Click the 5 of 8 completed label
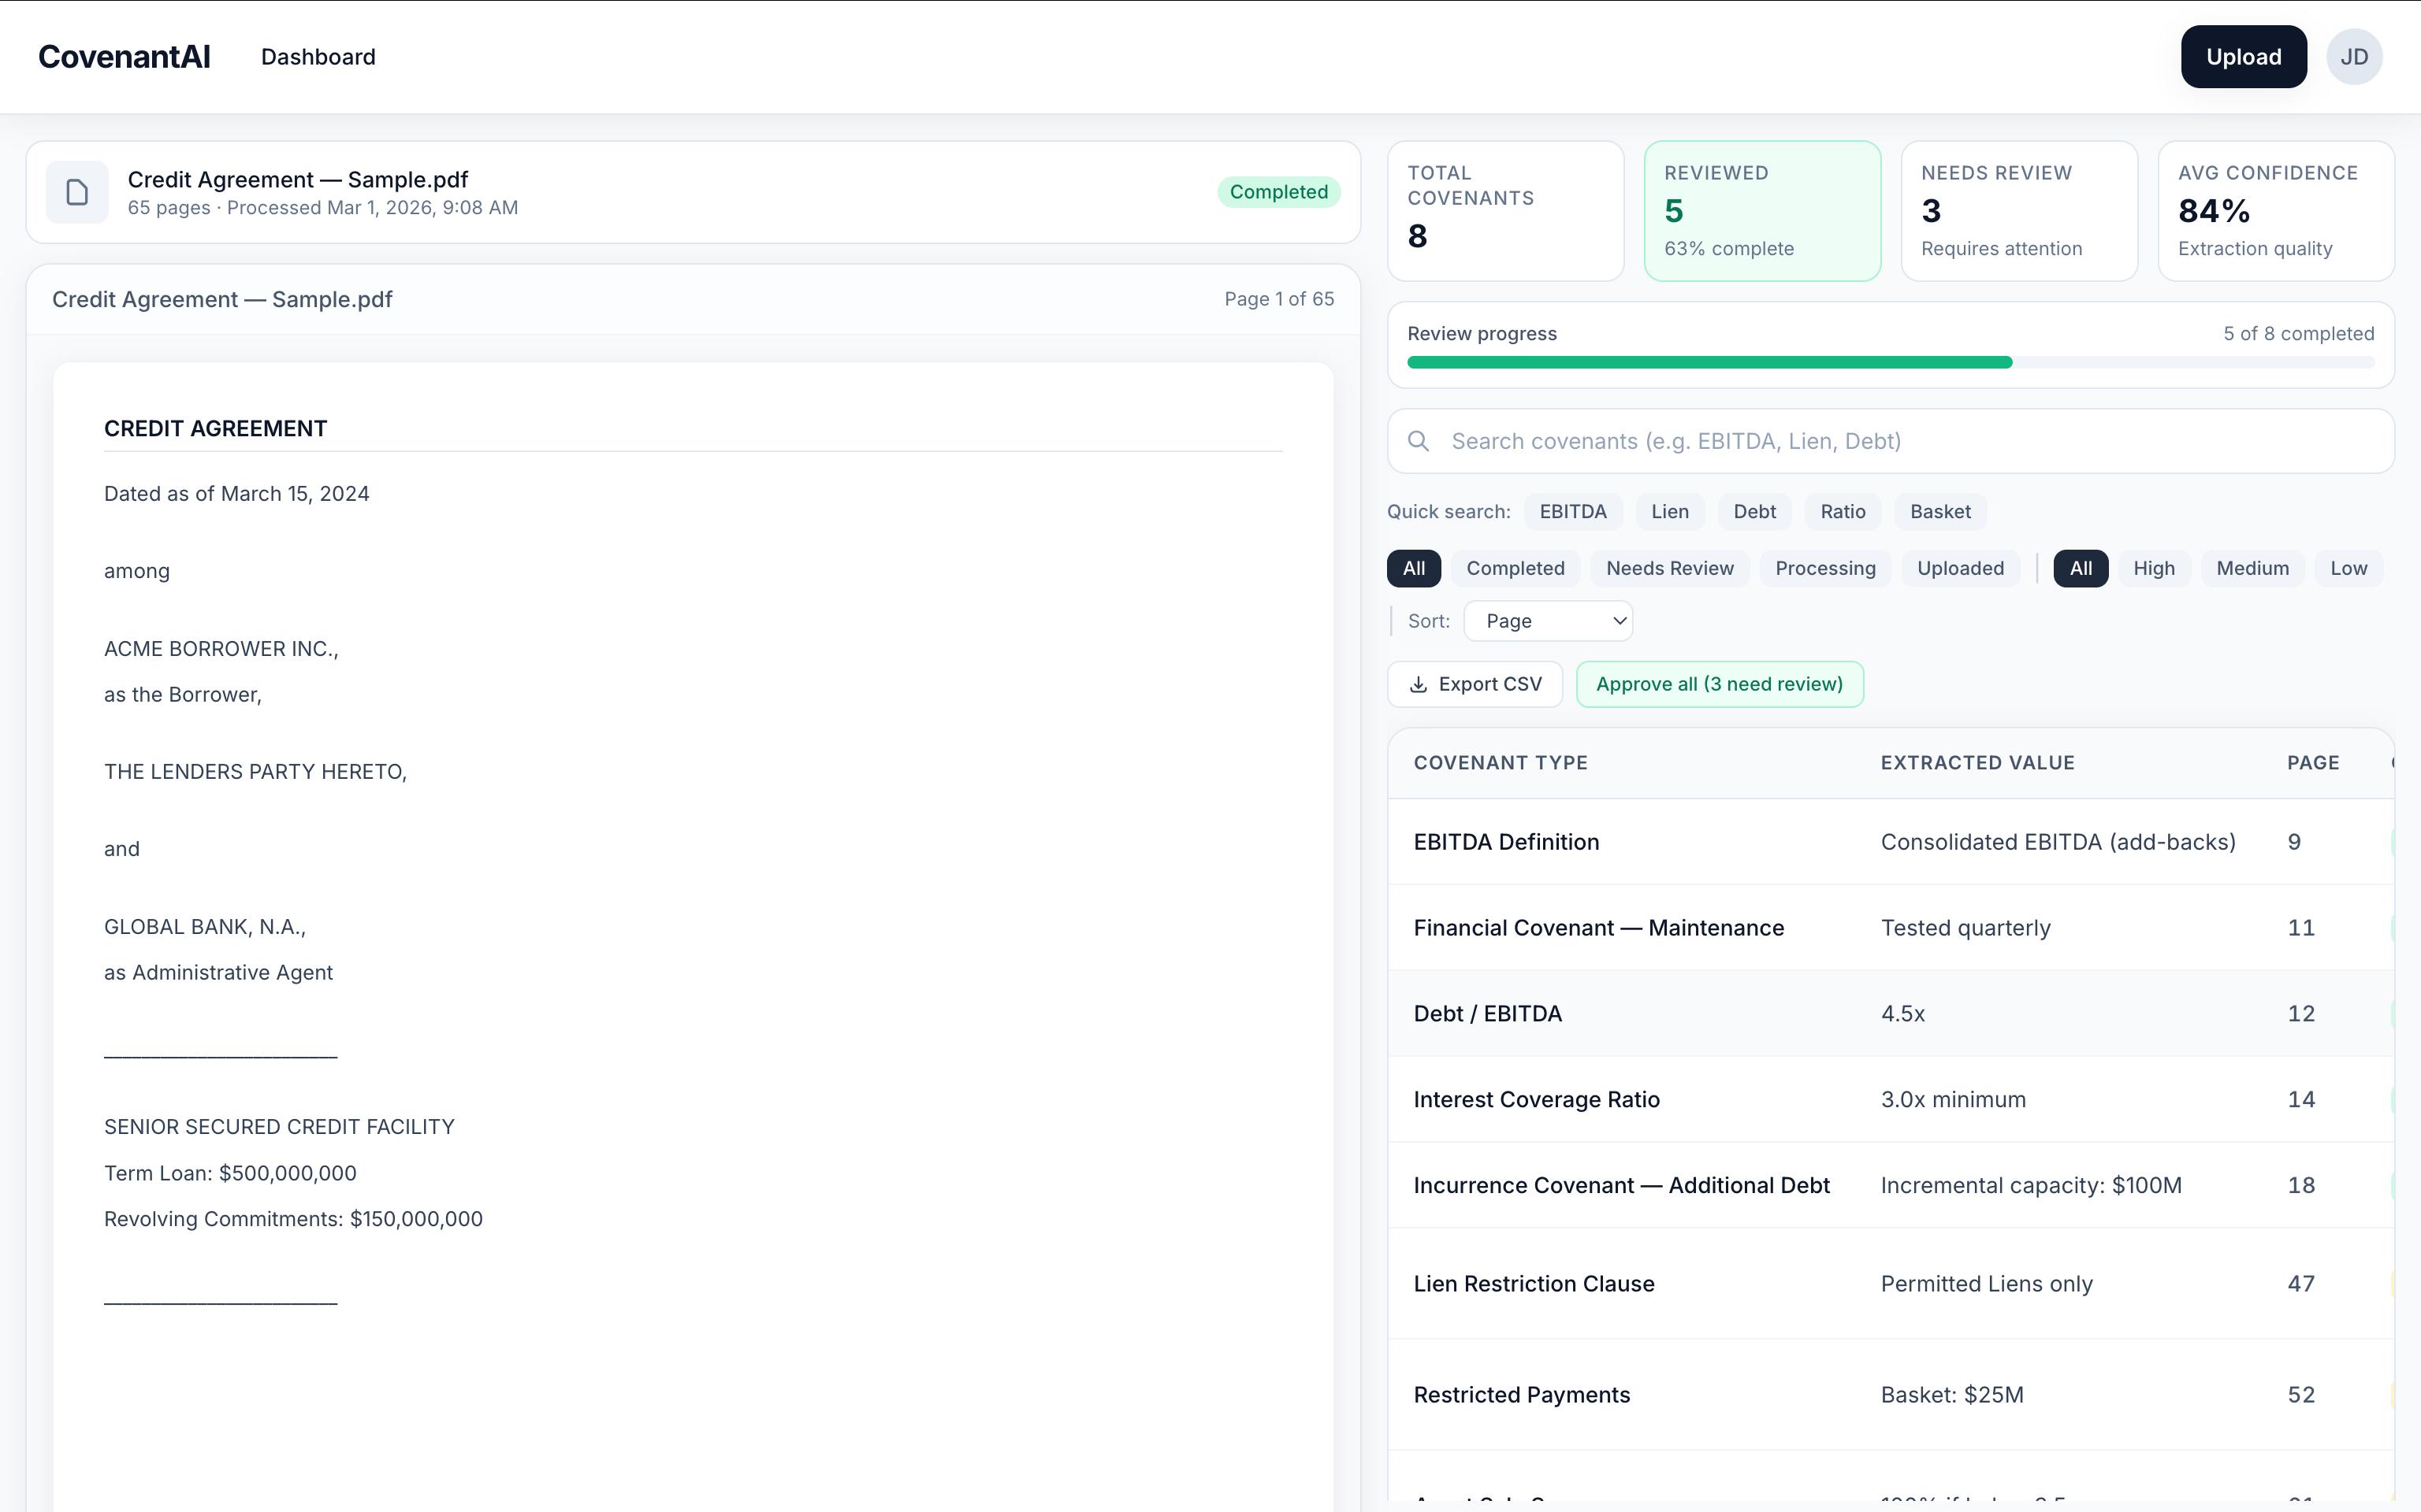The height and width of the screenshot is (1512, 2421). 2298,334
